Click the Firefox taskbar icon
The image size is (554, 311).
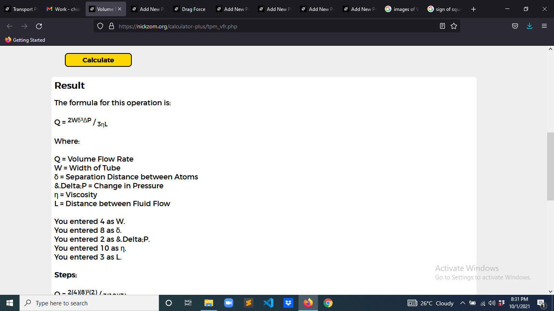[308, 303]
